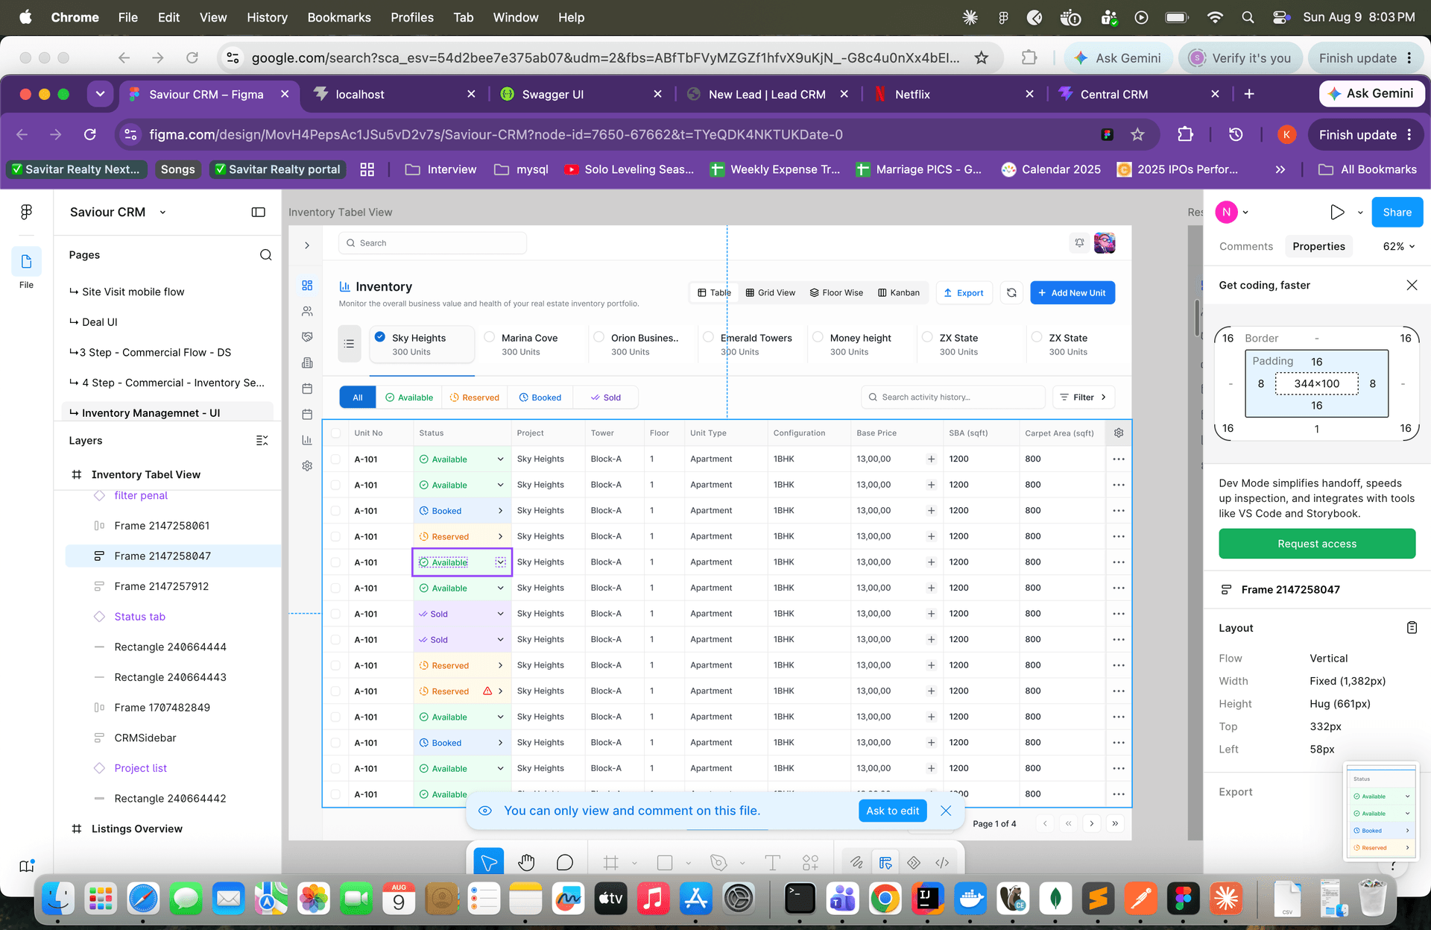Select the Reserved status tab
This screenshot has height=930, width=1431.
point(475,398)
